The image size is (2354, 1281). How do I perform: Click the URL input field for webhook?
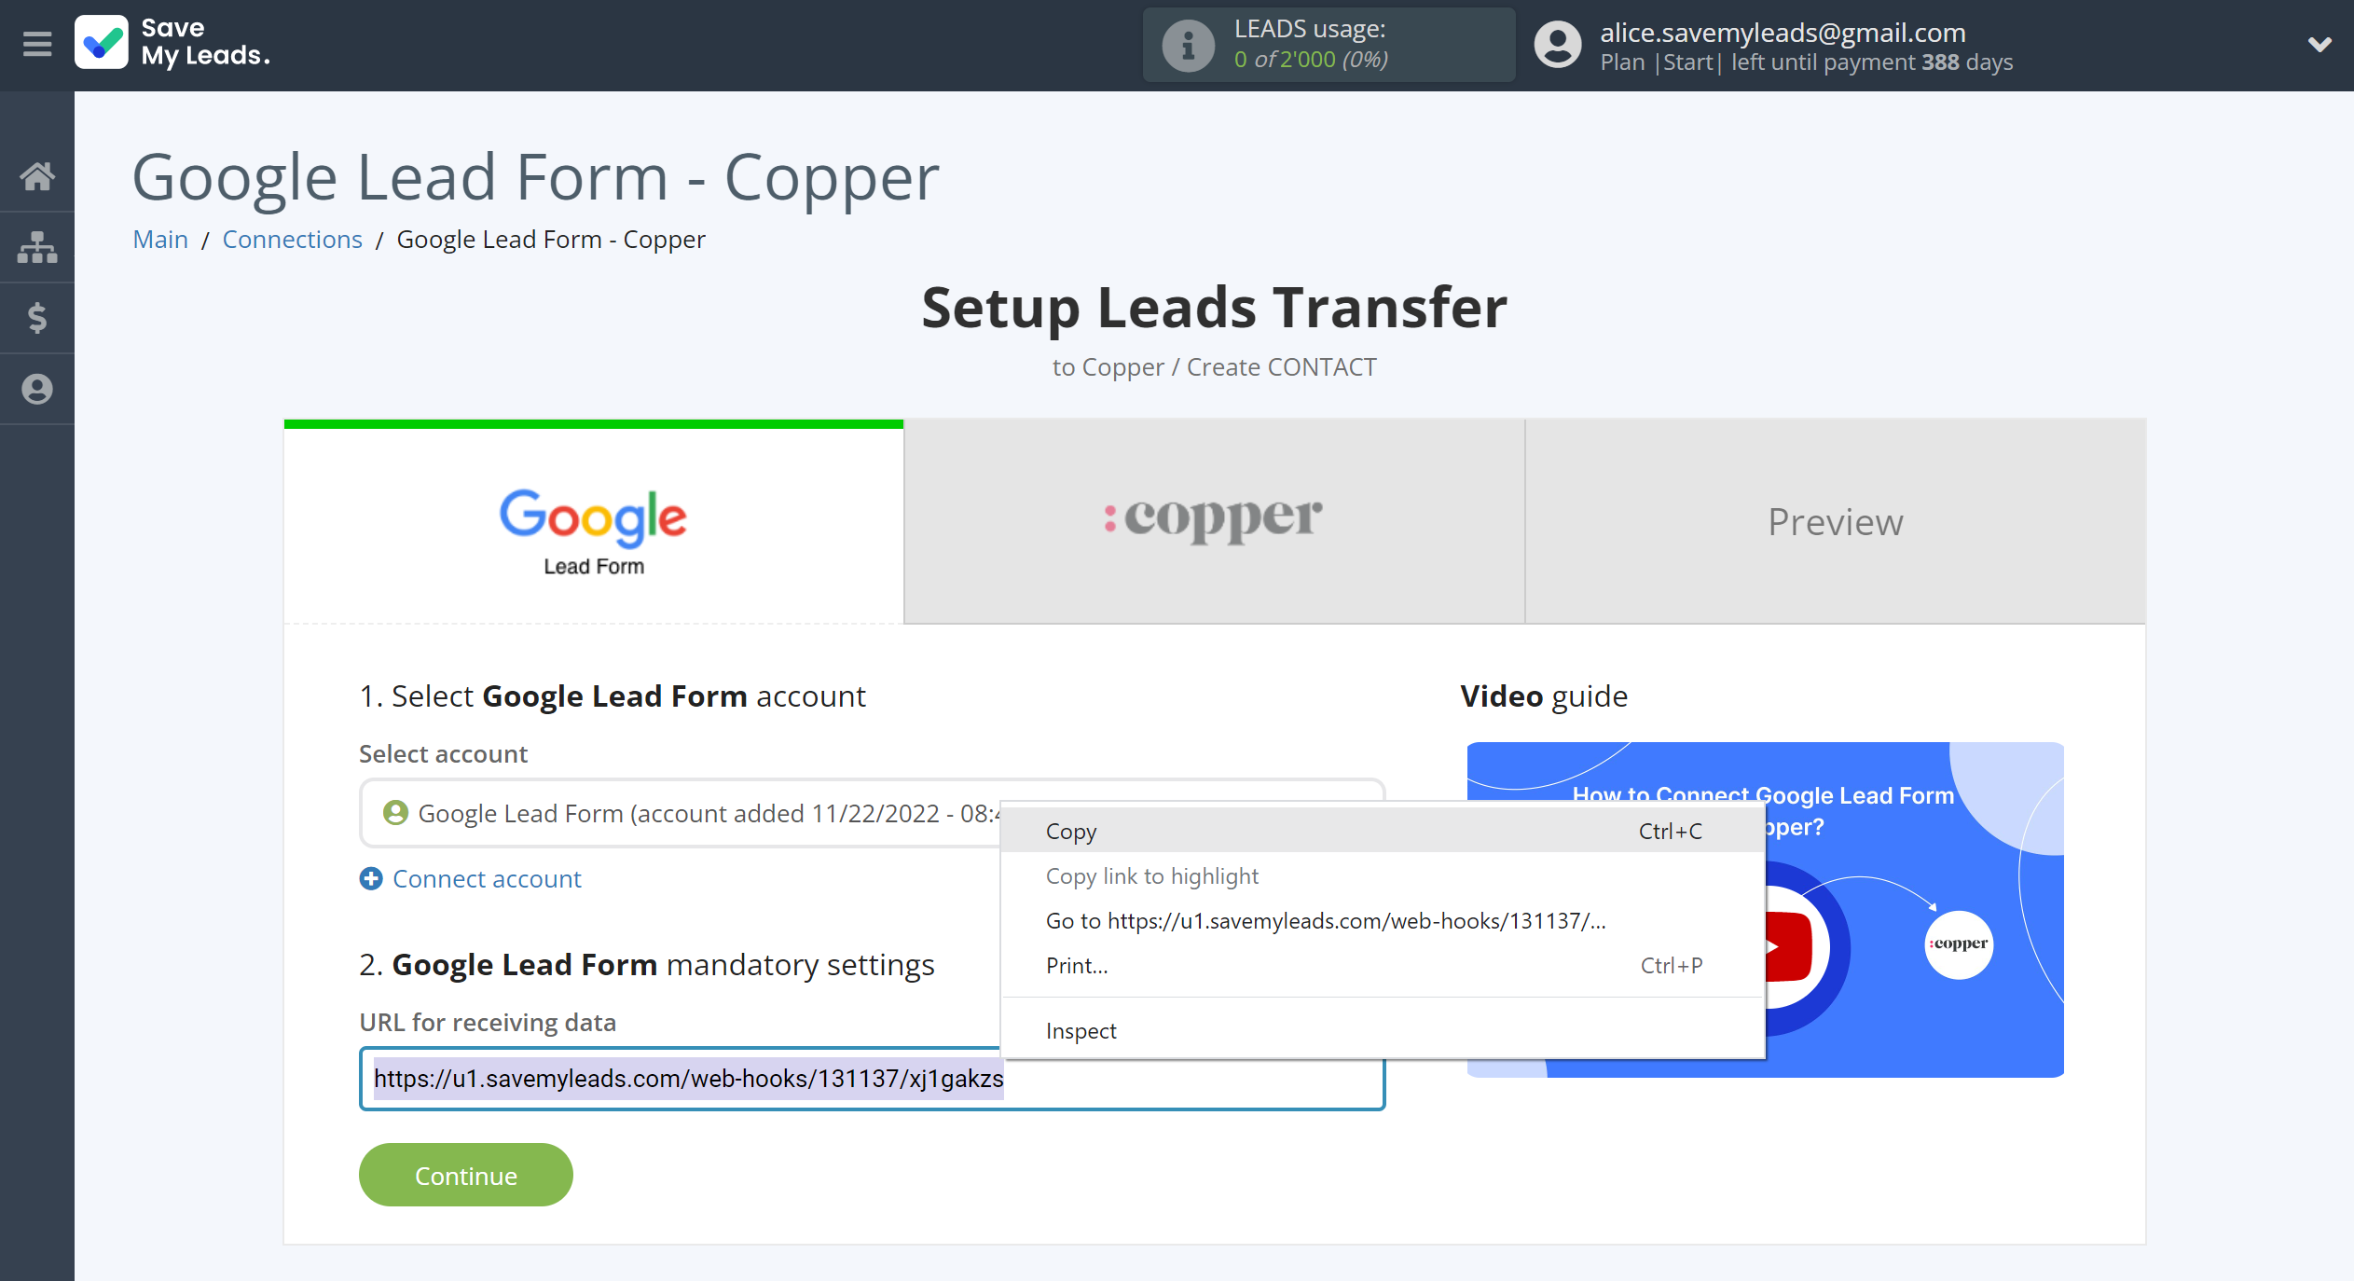coord(869,1079)
